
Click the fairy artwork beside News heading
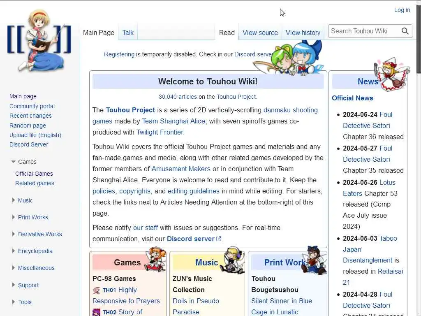point(392,74)
